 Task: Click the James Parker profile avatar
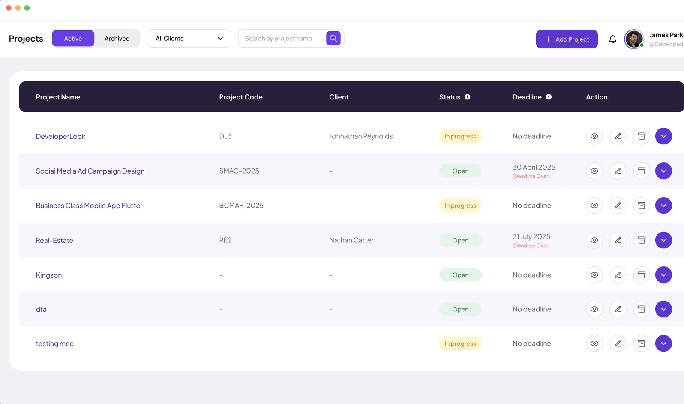tap(634, 39)
